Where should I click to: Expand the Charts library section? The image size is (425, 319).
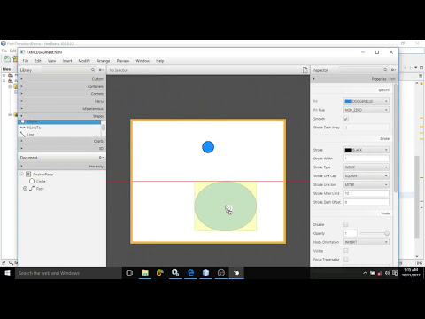click(x=62, y=141)
